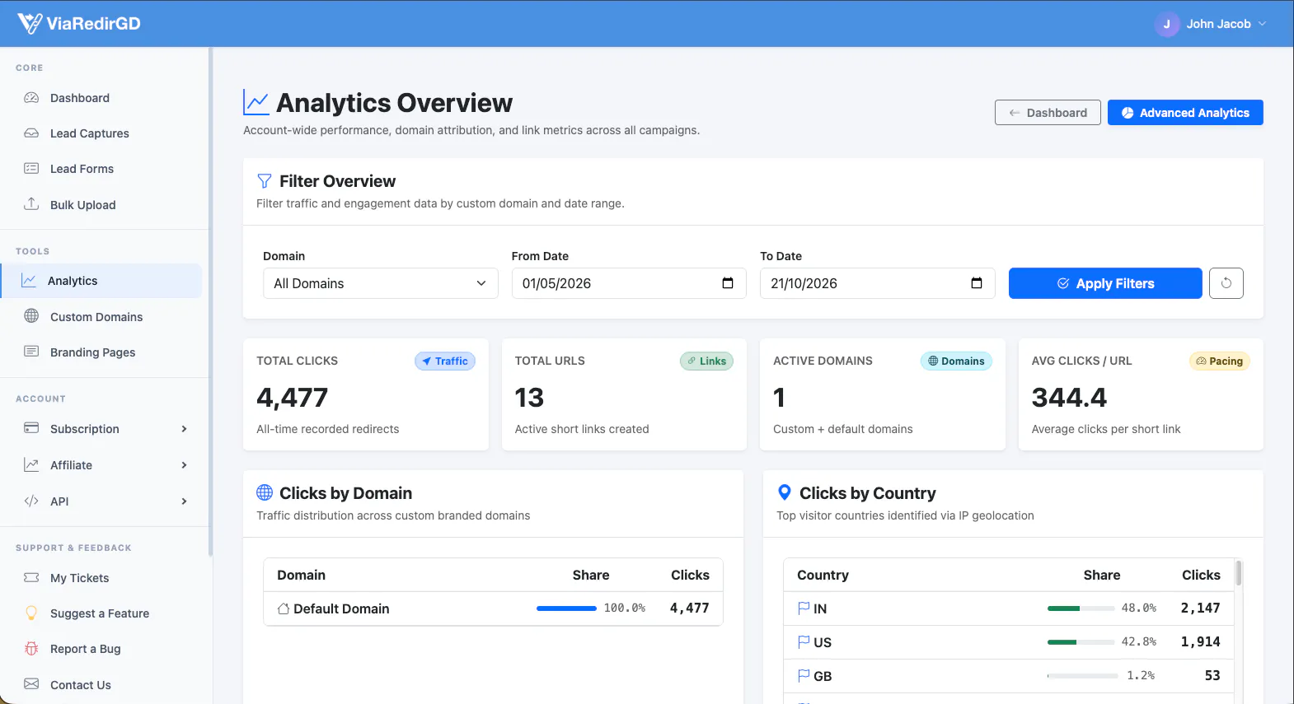Click the 1,914 clicks value
Viewport: 1294px width, 704px height.
tap(1200, 641)
